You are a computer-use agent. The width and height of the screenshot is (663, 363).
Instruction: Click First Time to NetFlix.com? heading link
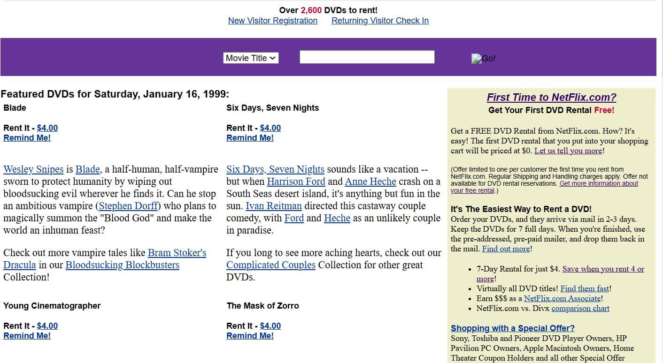(x=551, y=97)
